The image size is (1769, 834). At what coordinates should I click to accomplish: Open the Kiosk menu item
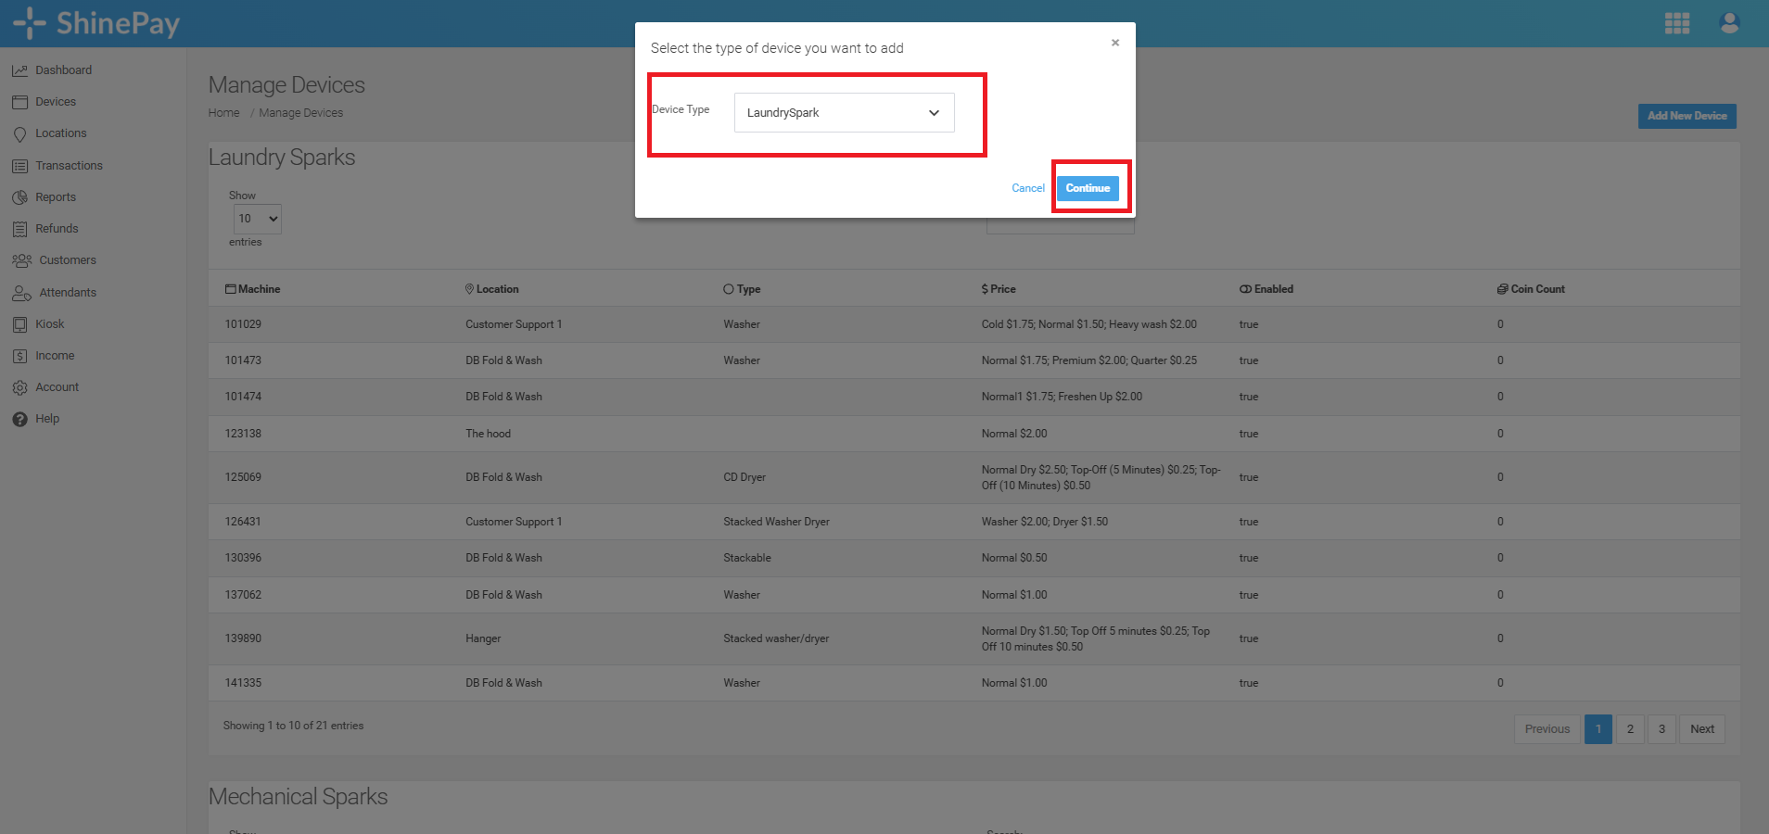click(50, 324)
